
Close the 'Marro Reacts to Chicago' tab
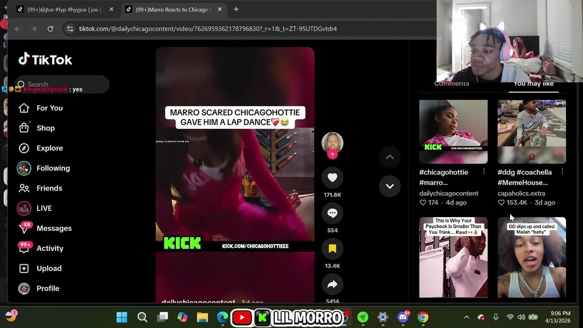[220, 9]
